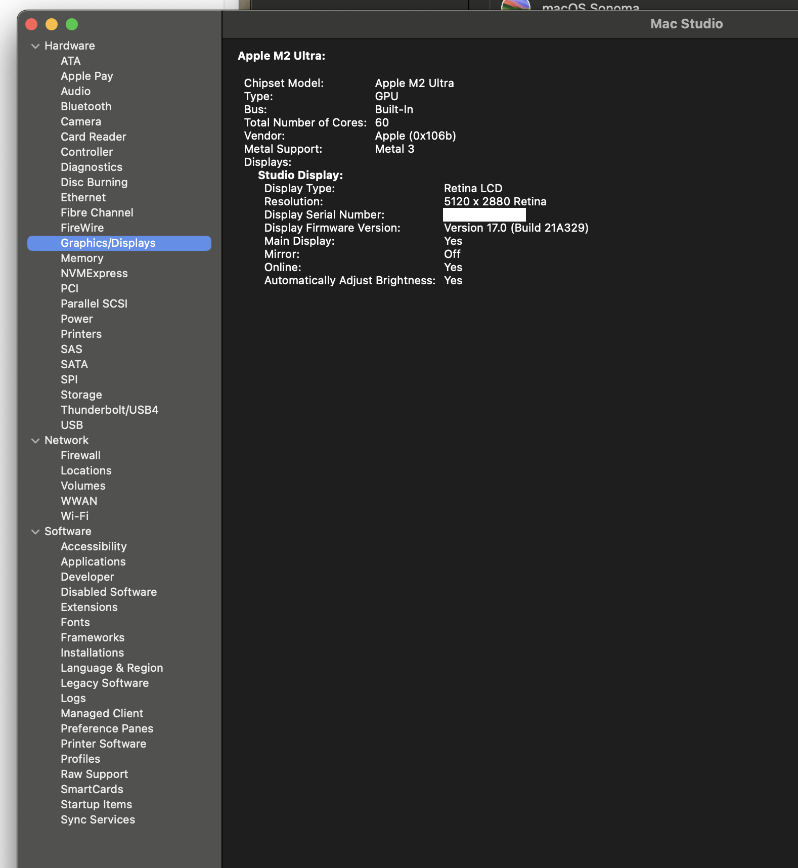
Task: Show Profiles information
Action: [x=80, y=759]
